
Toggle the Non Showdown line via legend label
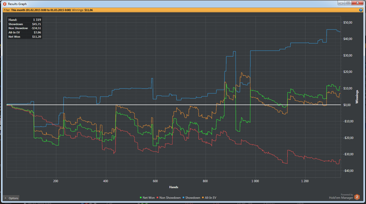pos(170,198)
